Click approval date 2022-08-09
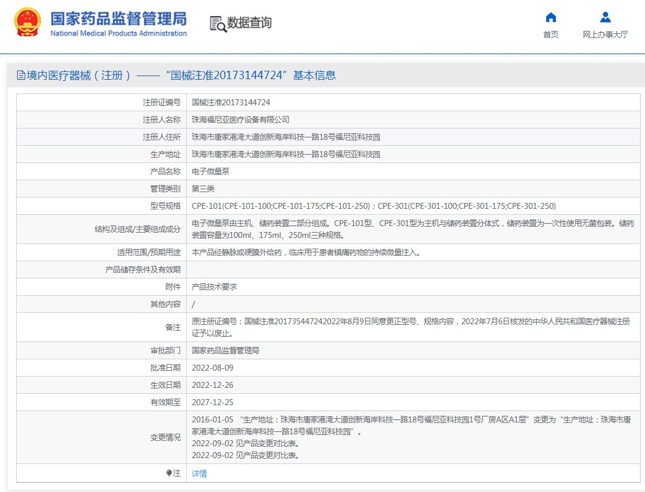Image resolution: width=645 pixels, height=492 pixels. point(212,368)
